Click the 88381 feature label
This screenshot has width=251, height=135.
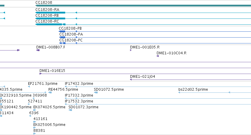tap(39, 131)
